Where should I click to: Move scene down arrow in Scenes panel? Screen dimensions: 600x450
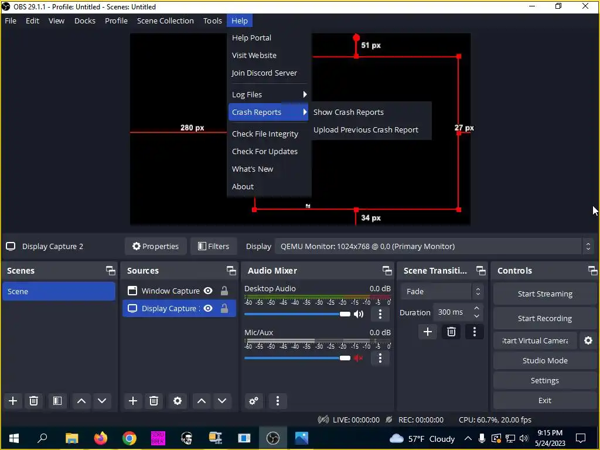pos(102,401)
